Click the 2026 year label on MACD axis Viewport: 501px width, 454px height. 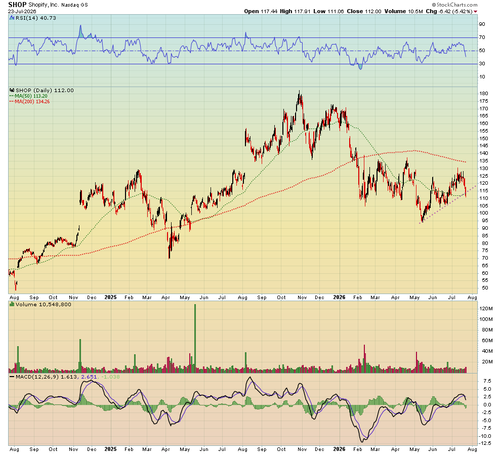pos(339,449)
